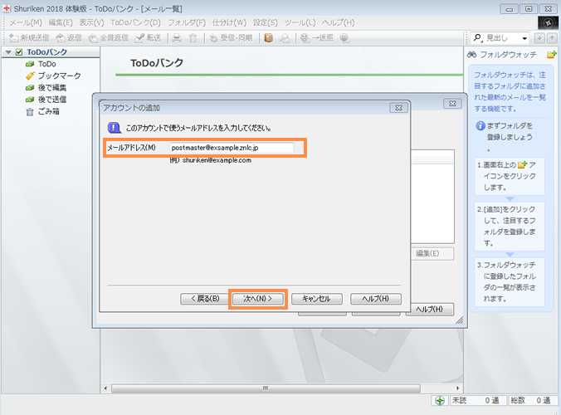Screen dimensions: 561x415
Task: Click the search down arrow button
Action: coord(540,38)
